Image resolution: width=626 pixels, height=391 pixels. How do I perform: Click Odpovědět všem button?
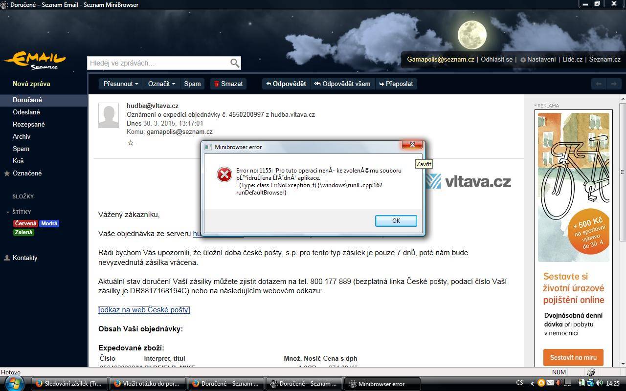pos(342,84)
